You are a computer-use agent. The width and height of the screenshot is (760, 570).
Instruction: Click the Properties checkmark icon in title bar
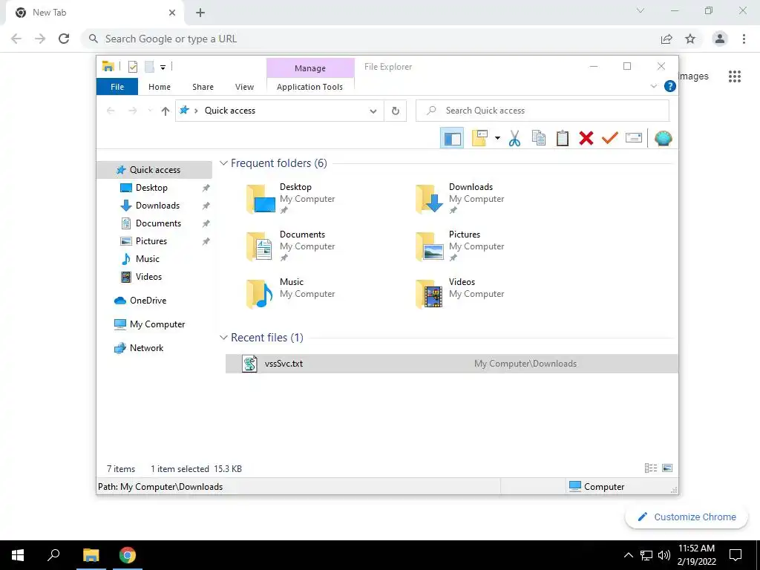132,67
